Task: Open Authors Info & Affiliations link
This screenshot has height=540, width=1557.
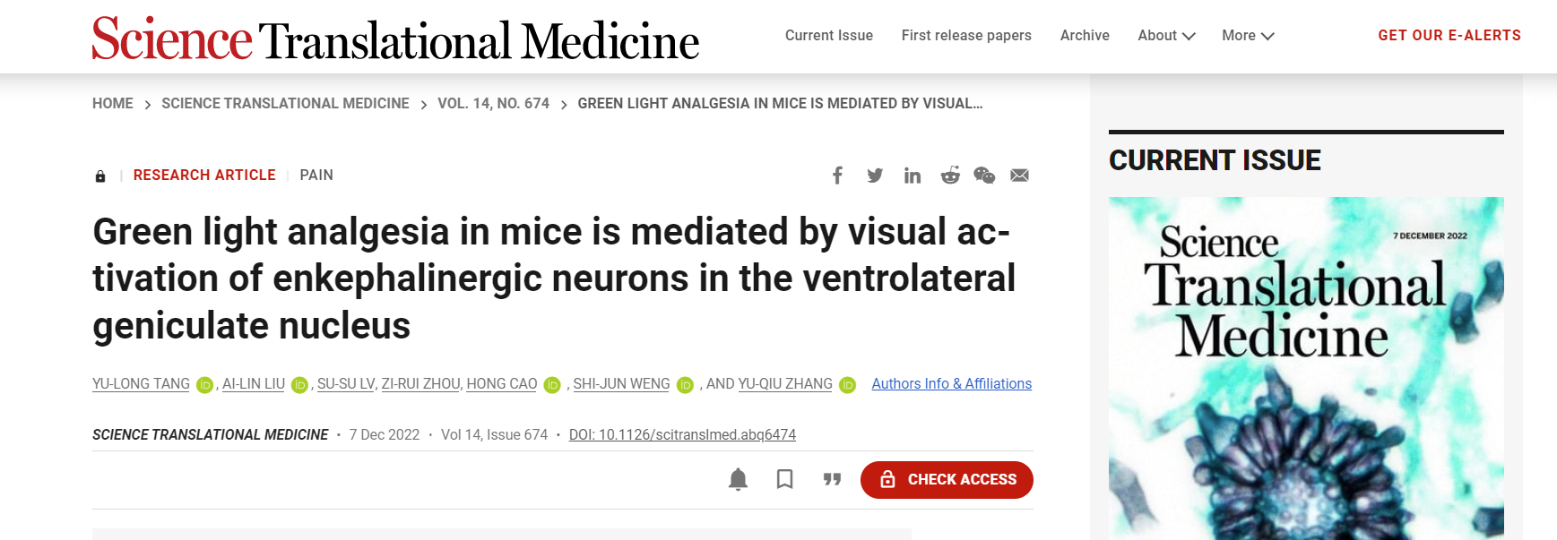Action: tap(951, 384)
